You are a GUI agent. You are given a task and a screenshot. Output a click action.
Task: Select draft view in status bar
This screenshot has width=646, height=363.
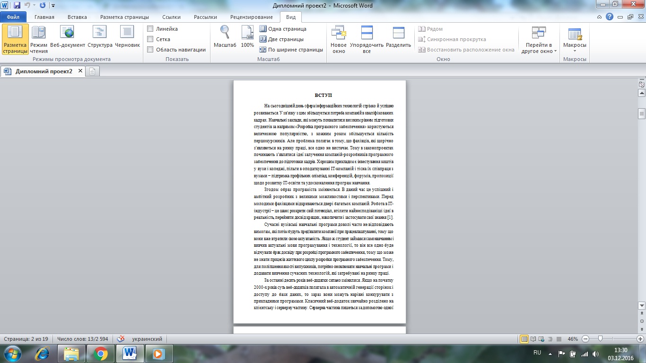click(x=559, y=339)
